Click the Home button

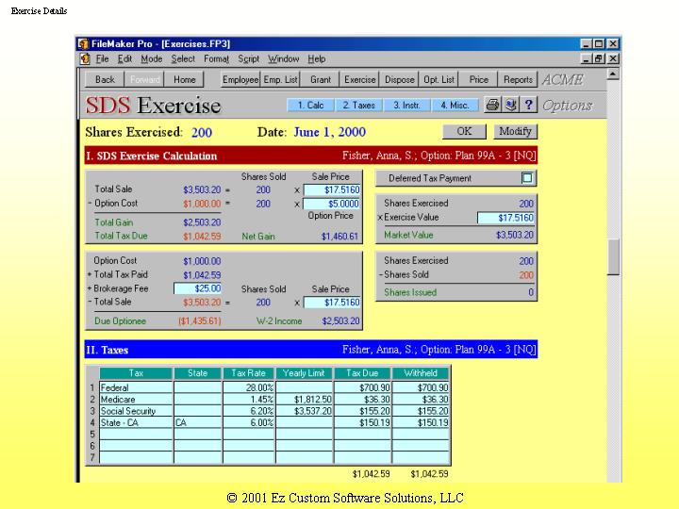pos(185,79)
